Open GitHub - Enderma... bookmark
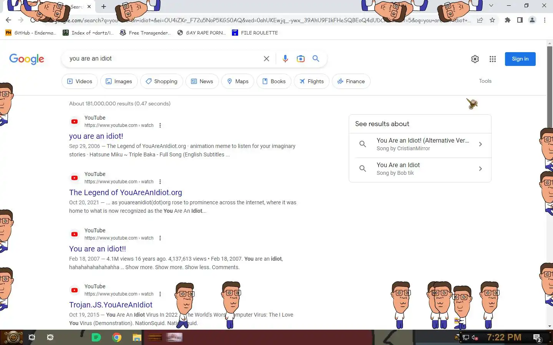This screenshot has width=553, height=345. pos(31,33)
